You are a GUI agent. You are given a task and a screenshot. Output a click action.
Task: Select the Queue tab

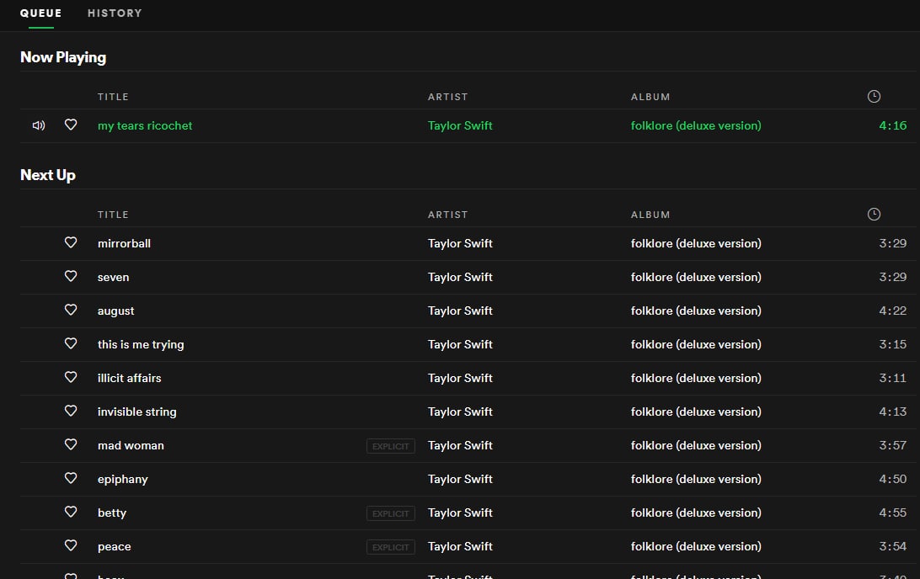click(x=40, y=13)
